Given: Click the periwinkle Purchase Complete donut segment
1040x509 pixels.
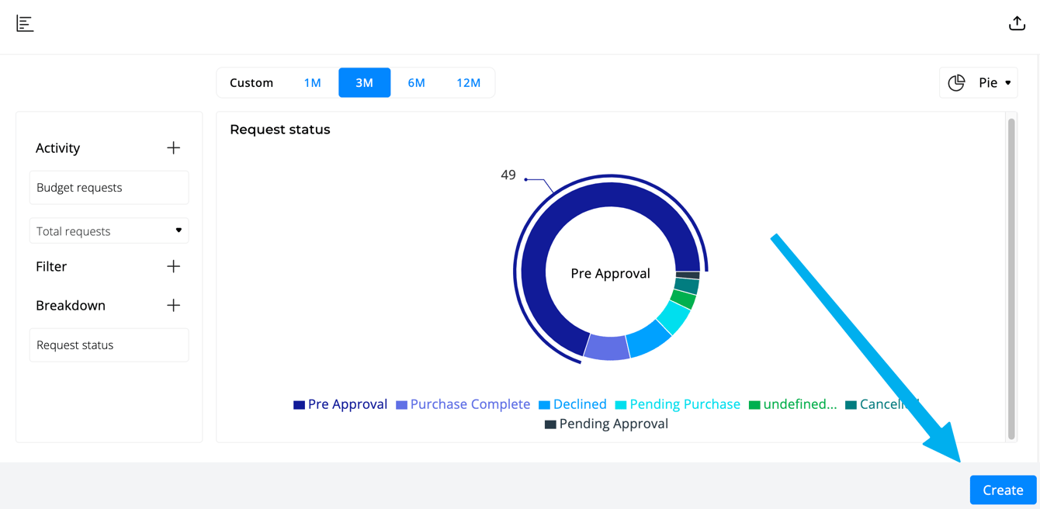Looking at the screenshot, I should click(x=607, y=348).
